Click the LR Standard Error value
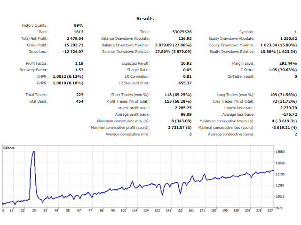301x225 pixels. 185,82
